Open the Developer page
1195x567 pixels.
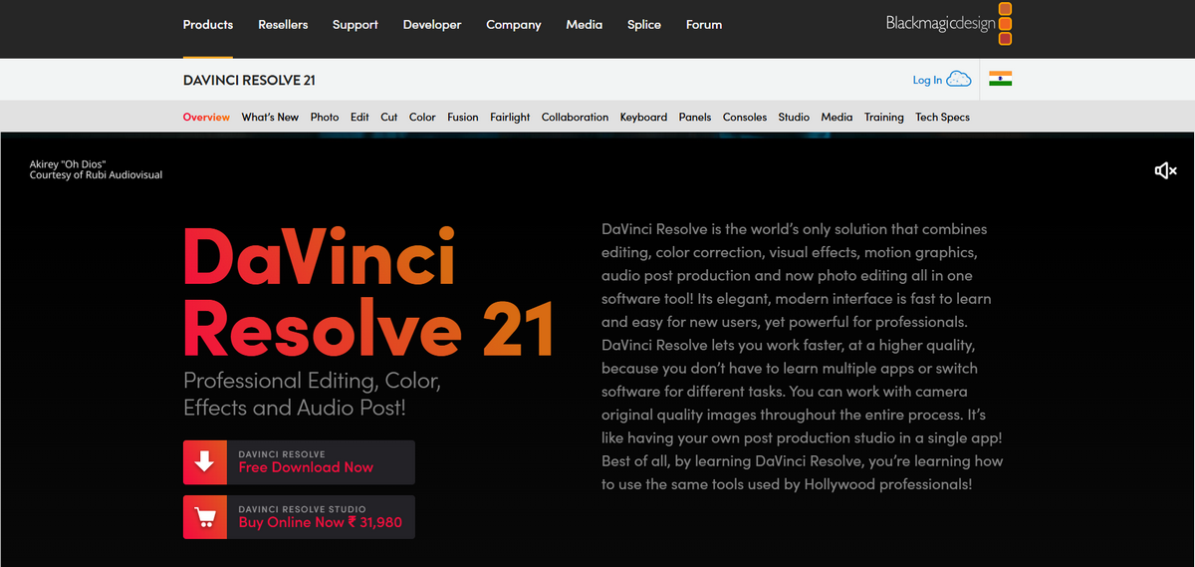pyautogui.click(x=432, y=25)
